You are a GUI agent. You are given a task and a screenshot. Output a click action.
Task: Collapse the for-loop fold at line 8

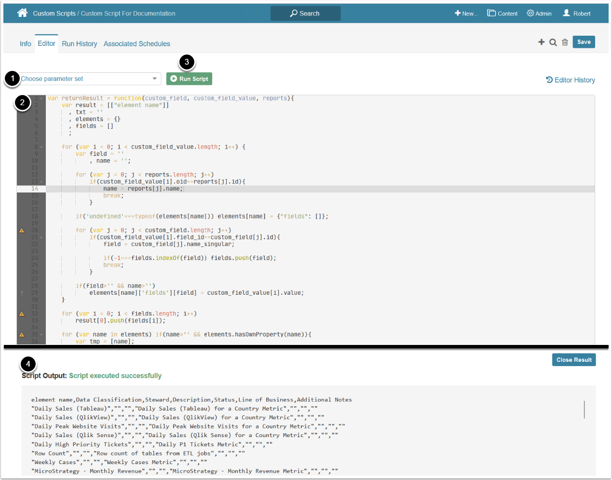(41, 147)
